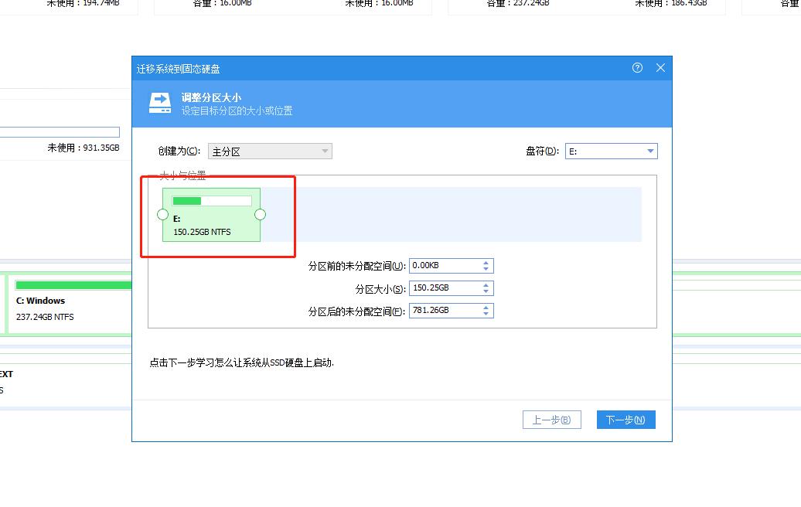Click the up stepper of 分区大小 field
This screenshot has height=507, width=801.
[486, 284]
